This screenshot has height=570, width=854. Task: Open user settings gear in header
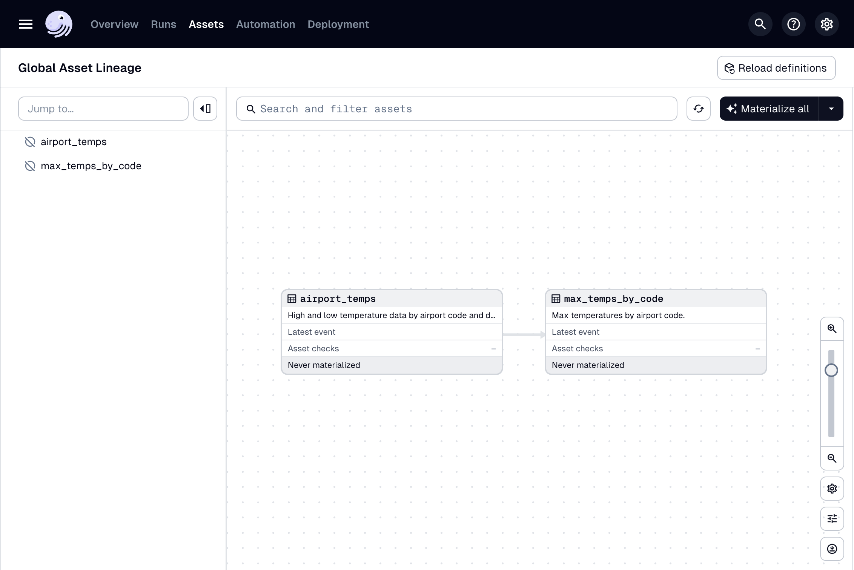(x=826, y=24)
